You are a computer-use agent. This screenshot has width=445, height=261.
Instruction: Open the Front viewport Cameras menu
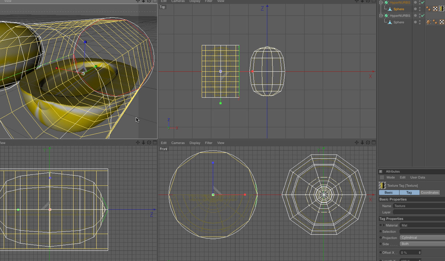[178, 143]
